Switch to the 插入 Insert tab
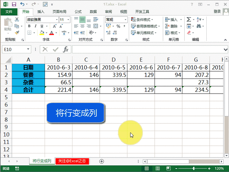The image size is (229, 172). coord(41,12)
